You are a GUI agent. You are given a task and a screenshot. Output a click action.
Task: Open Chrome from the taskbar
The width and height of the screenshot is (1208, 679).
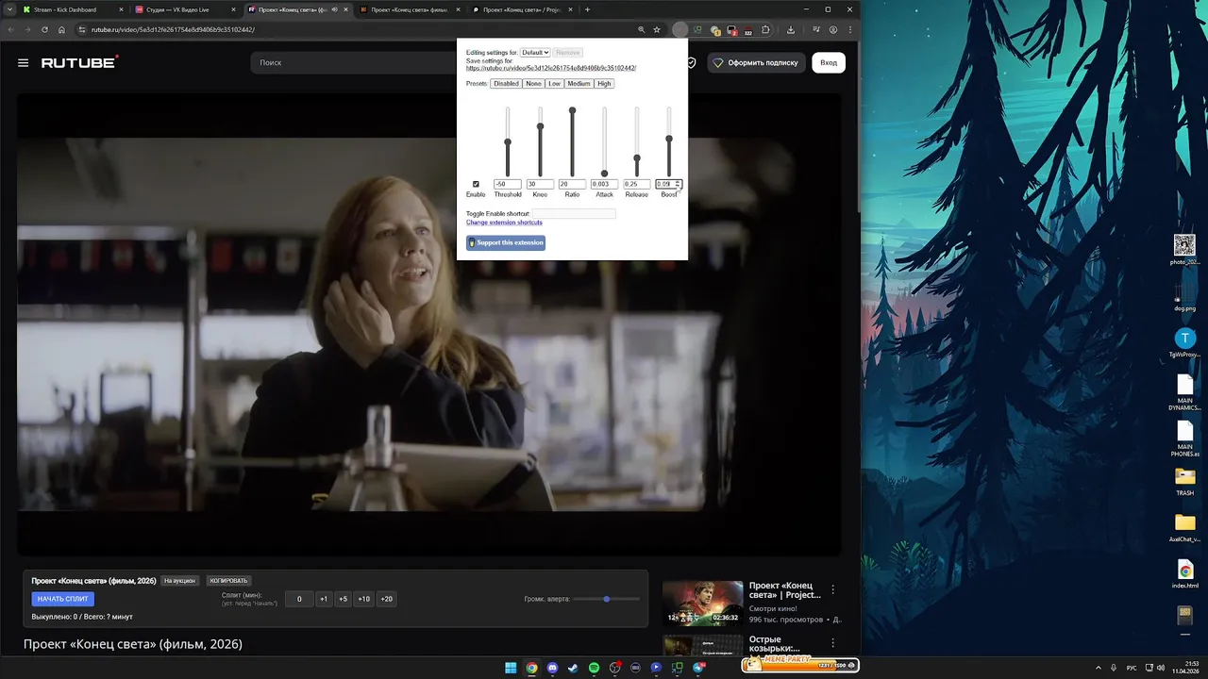[x=531, y=668]
